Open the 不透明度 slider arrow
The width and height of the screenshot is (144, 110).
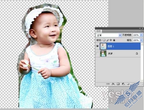click(x=141, y=35)
